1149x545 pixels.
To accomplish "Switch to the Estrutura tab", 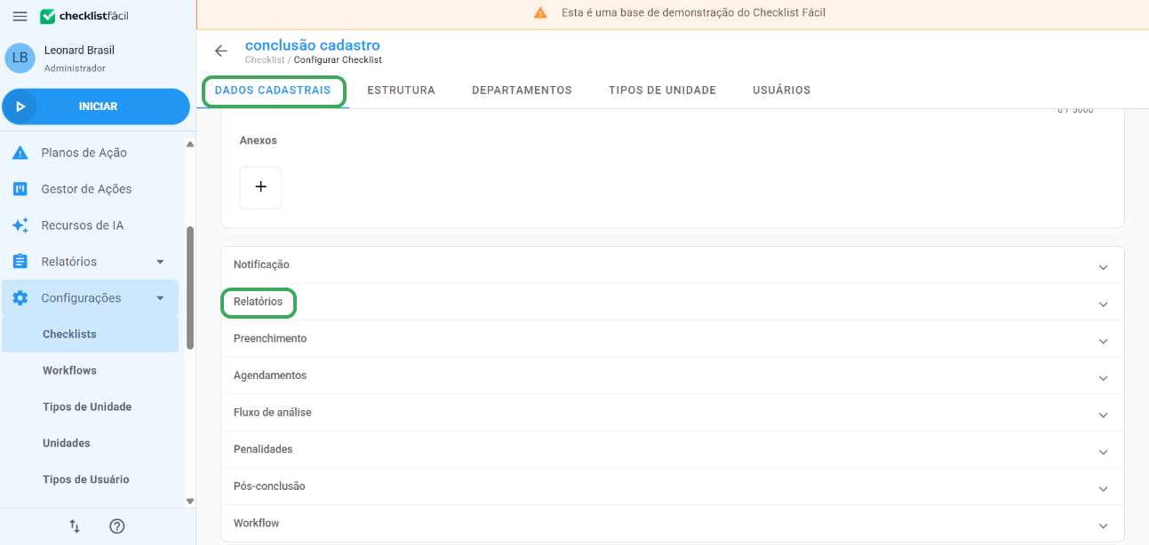I will [x=401, y=91].
